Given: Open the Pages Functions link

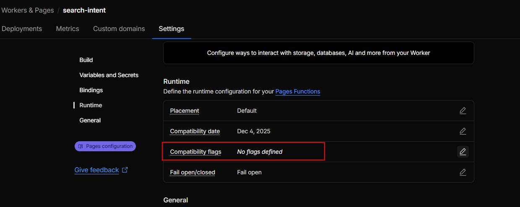Looking at the screenshot, I should pyautogui.click(x=298, y=91).
